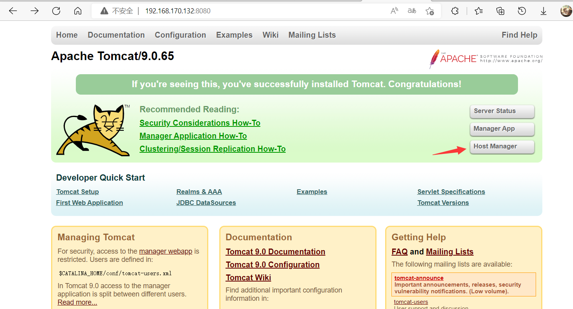Viewport: 573px width, 309px height.
Task: Click the Host Manager button
Action: tap(502, 146)
